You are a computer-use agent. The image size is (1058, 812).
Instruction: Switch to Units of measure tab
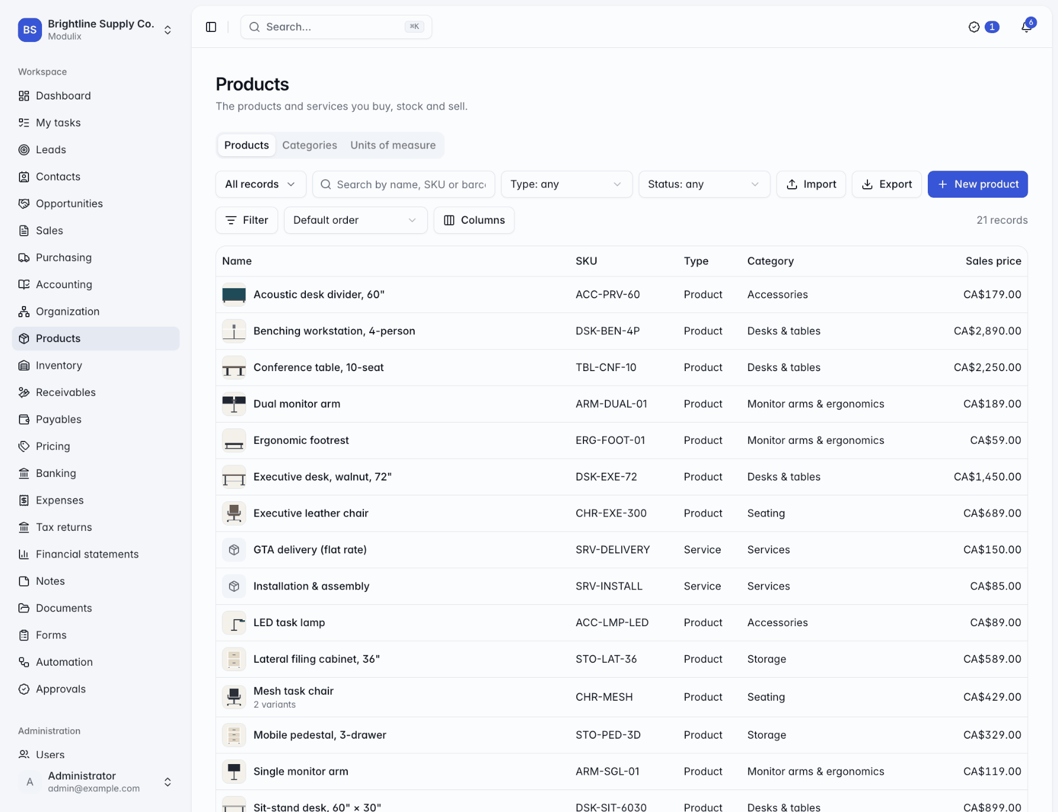click(393, 145)
